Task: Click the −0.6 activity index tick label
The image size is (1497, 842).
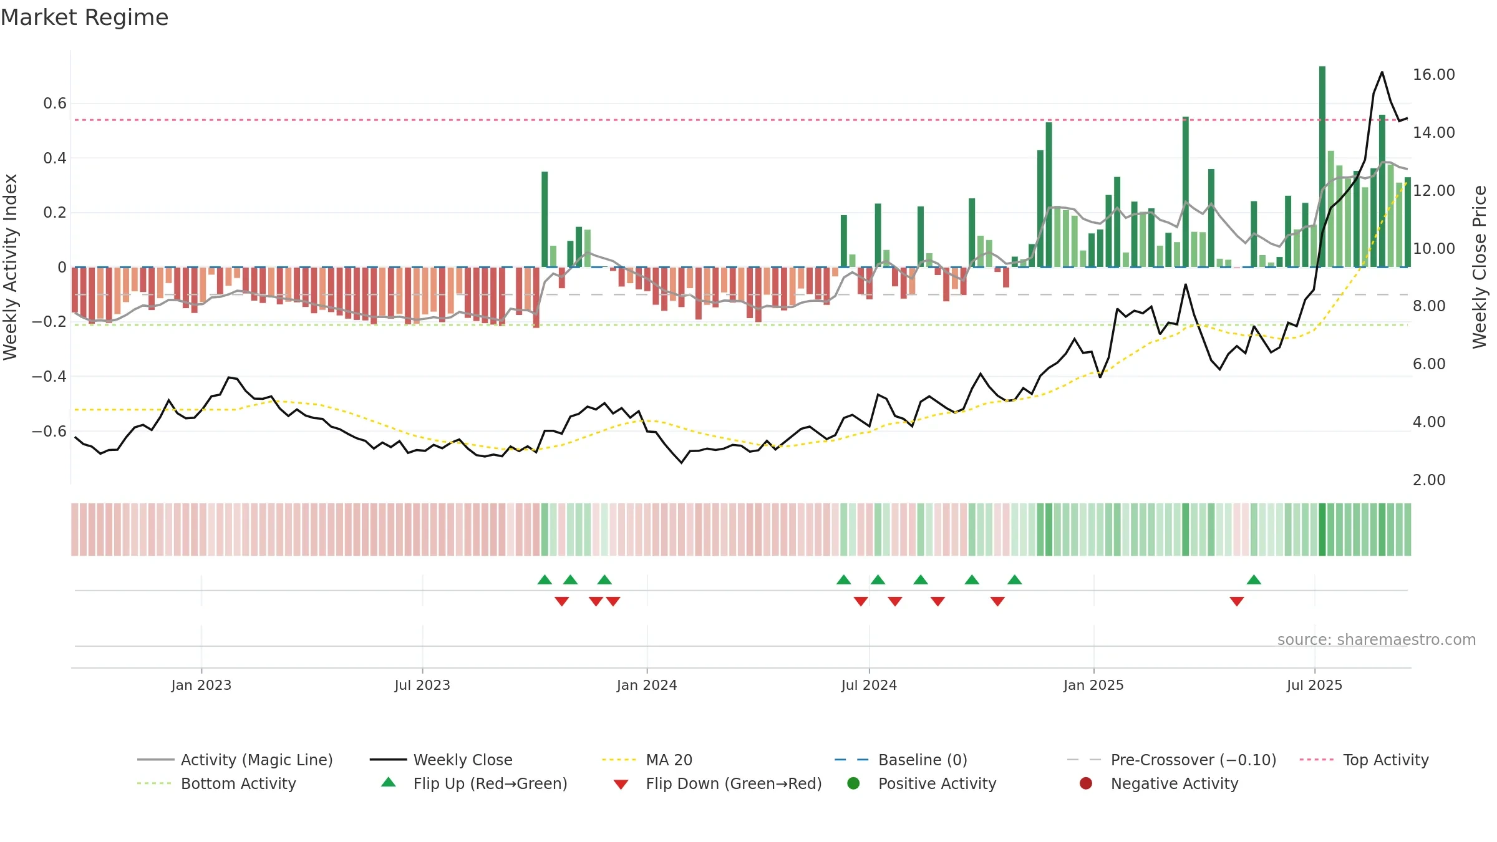Action: coord(49,432)
